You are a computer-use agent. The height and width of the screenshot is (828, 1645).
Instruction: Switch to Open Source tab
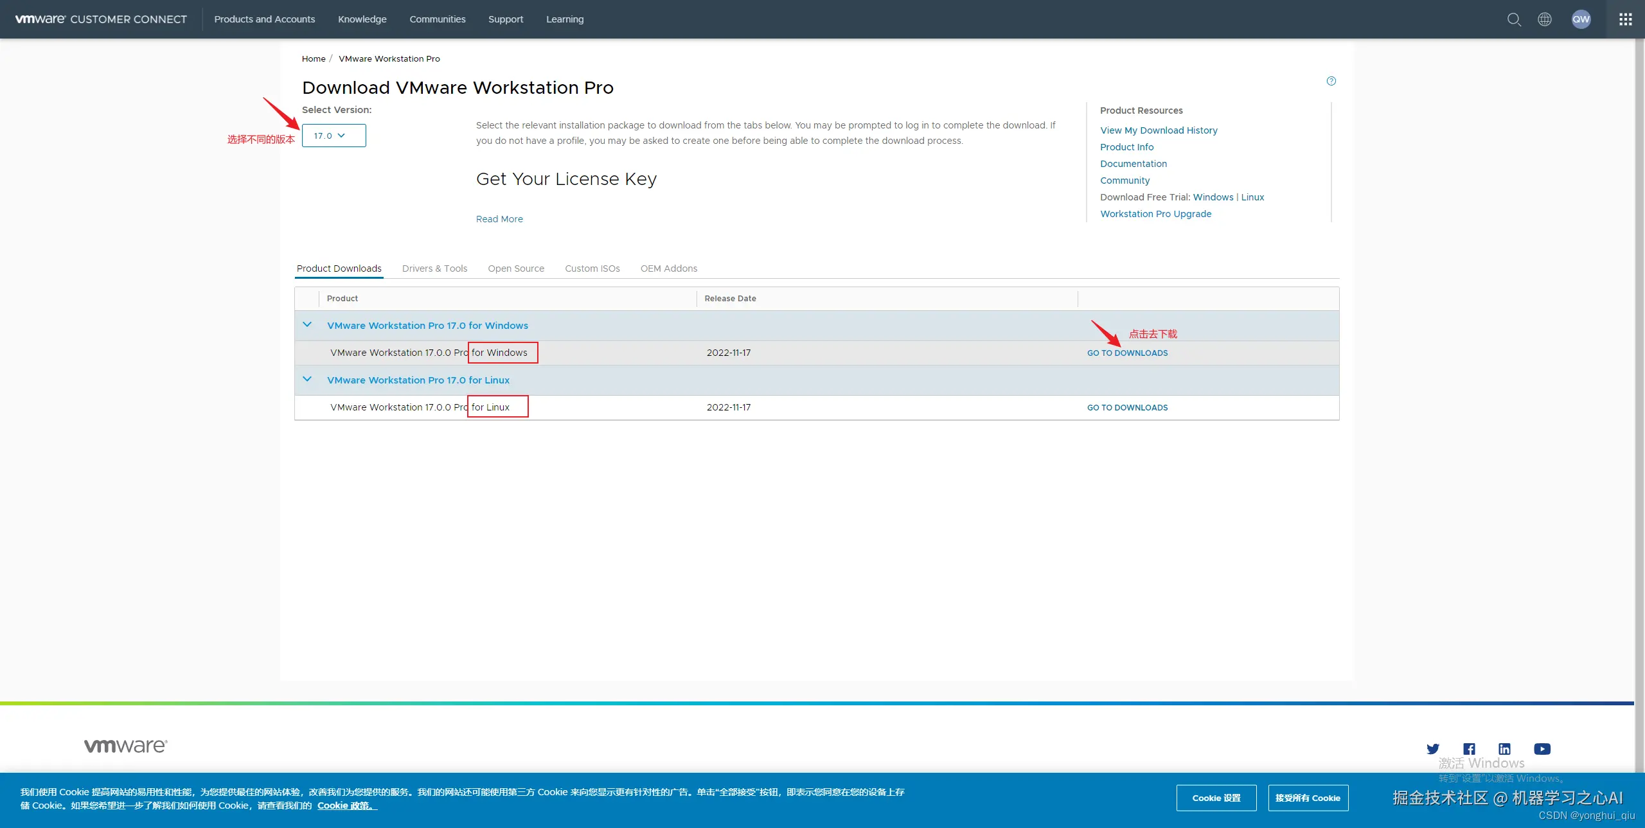click(x=515, y=269)
